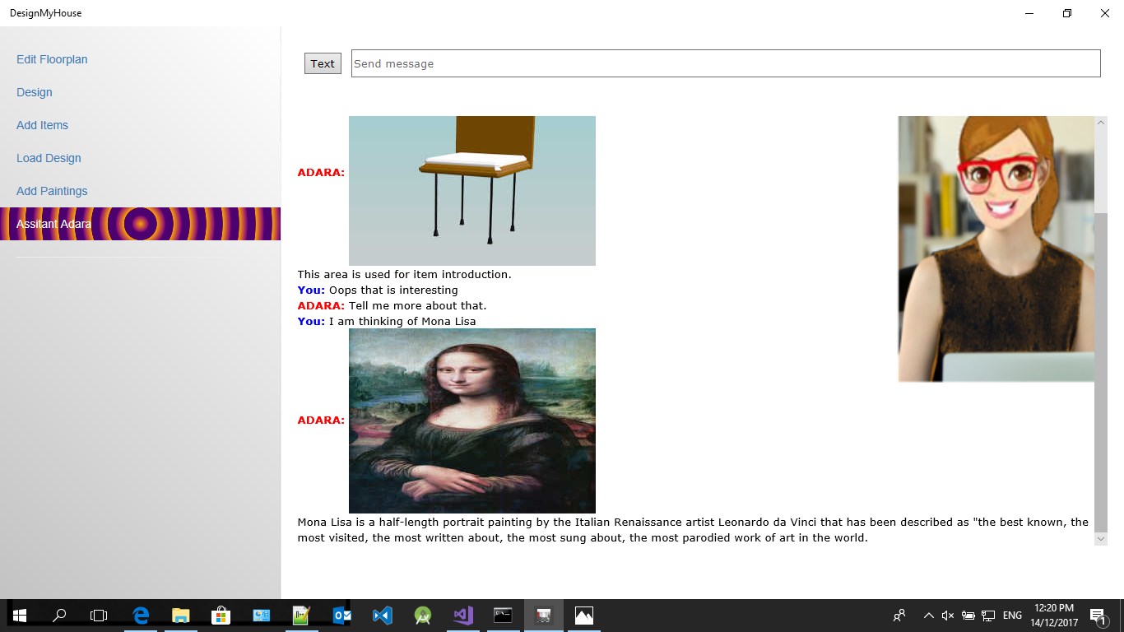Image resolution: width=1124 pixels, height=632 pixels.
Task: Click the chat scrollbar up arrow
Action: (x=1101, y=123)
